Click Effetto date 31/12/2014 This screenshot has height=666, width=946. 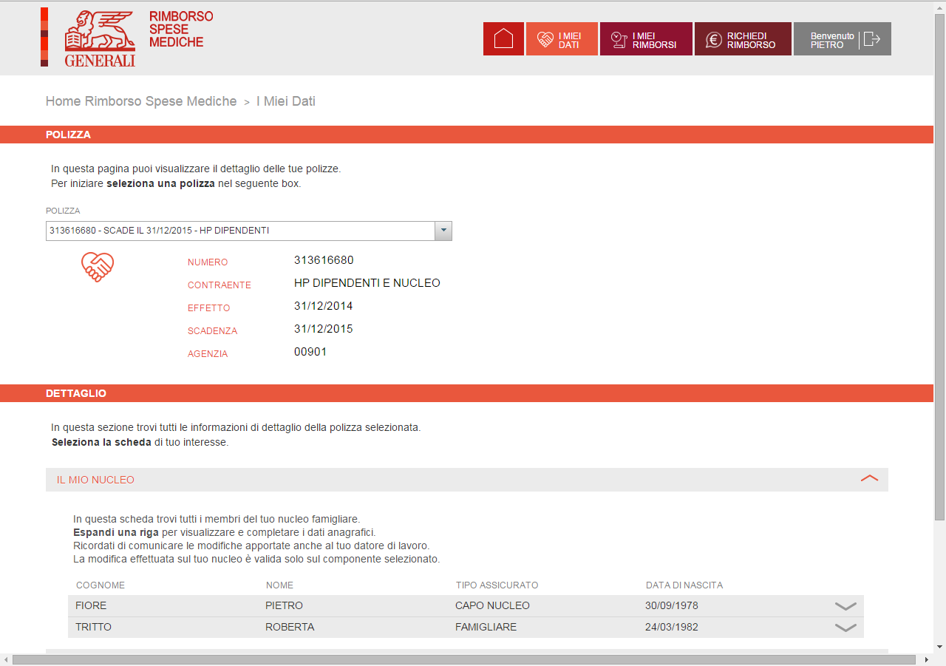click(x=324, y=305)
